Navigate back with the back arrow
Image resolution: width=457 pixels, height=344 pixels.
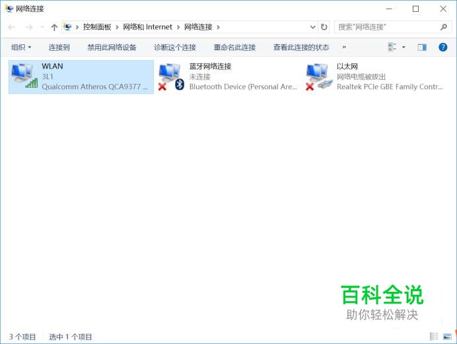[12, 27]
